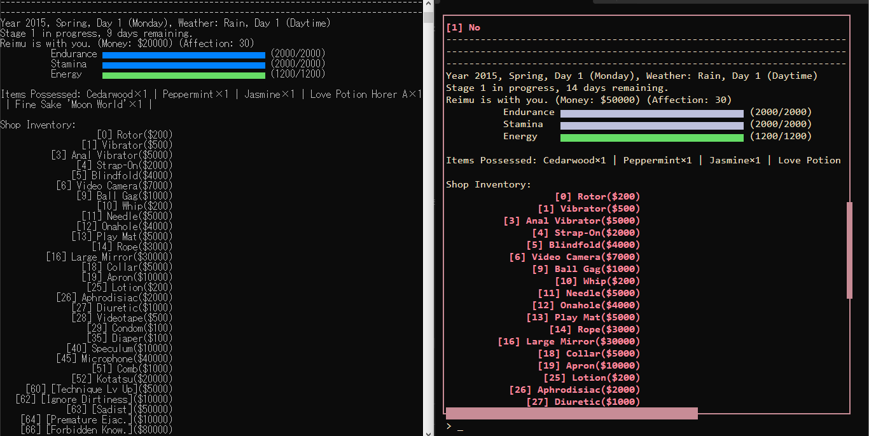Click the blue Endurance bar in white-text window
Viewport: 869px width, 436px height.
coord(184,55)
